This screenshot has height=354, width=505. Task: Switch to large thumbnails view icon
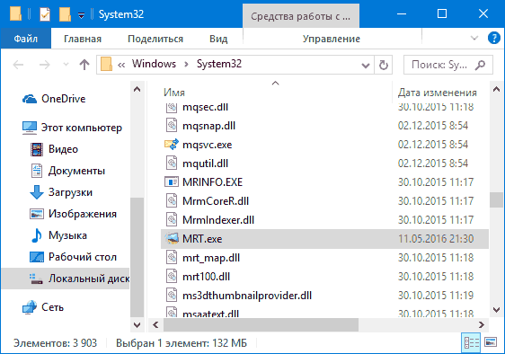[491, 342]
